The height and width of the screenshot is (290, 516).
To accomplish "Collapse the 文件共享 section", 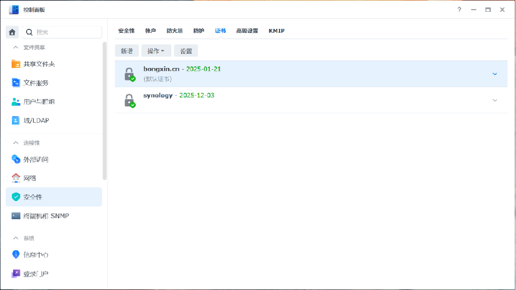I will tap(15, 48).
